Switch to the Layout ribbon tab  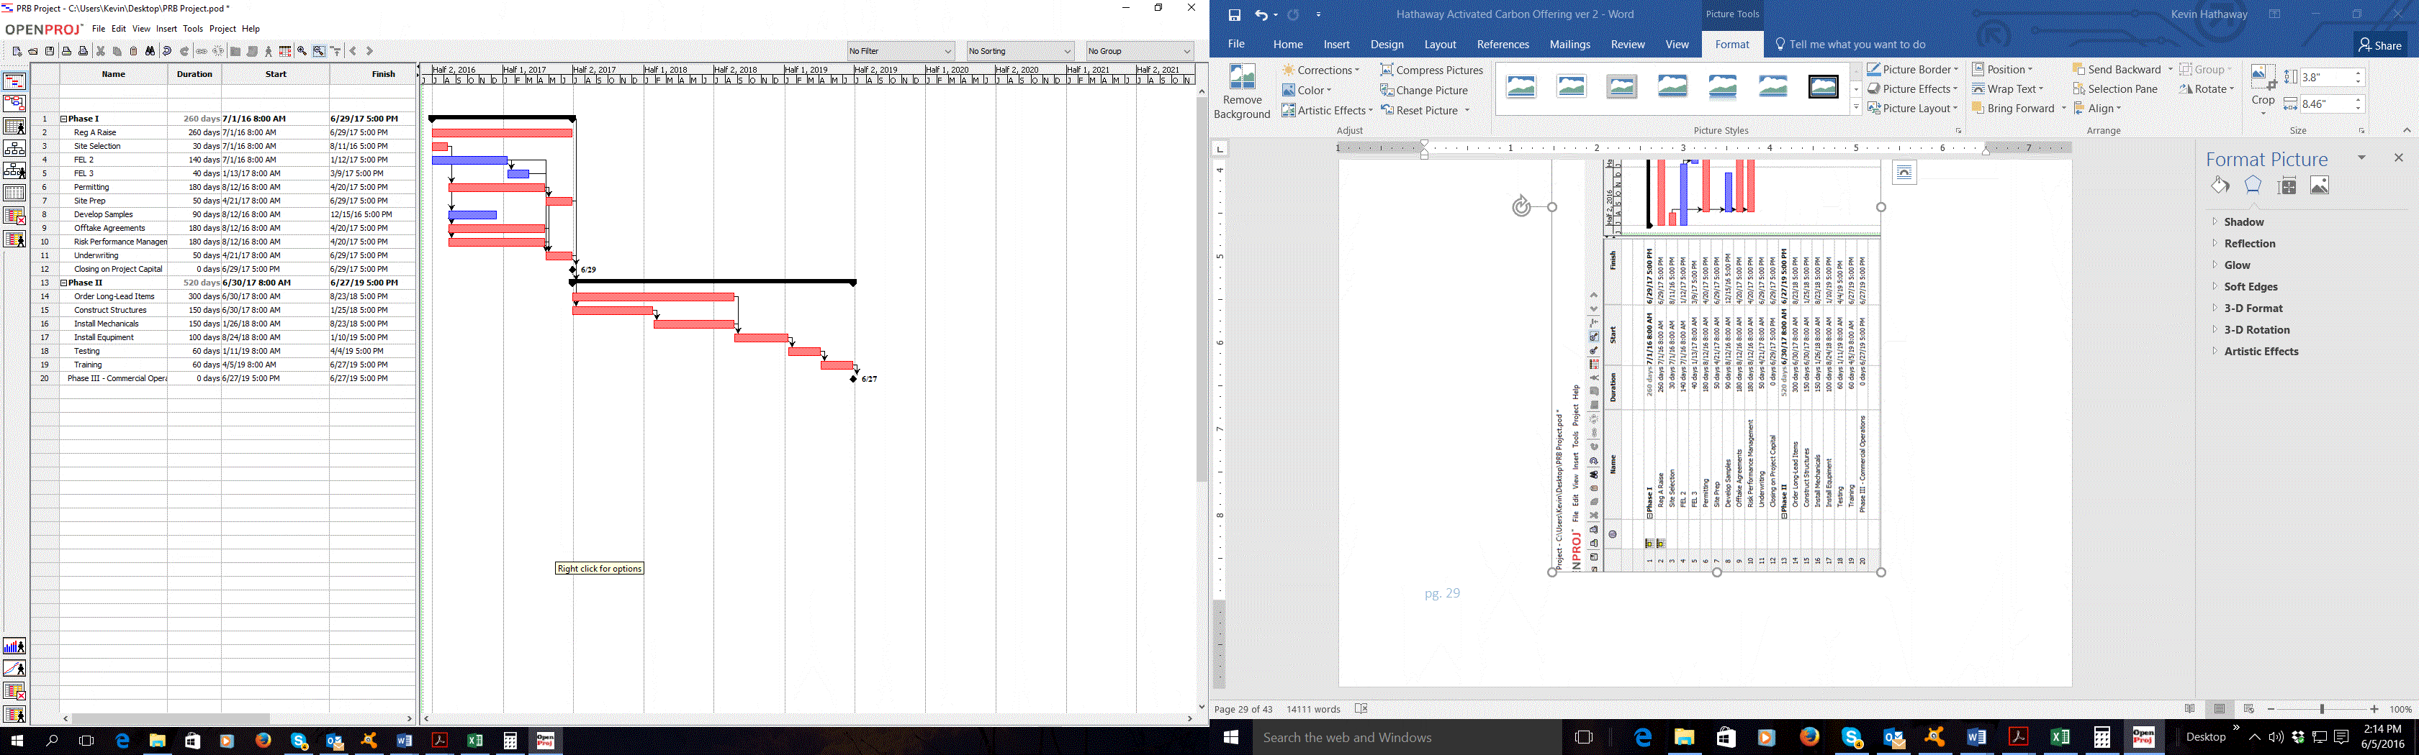pos(1440,44)
